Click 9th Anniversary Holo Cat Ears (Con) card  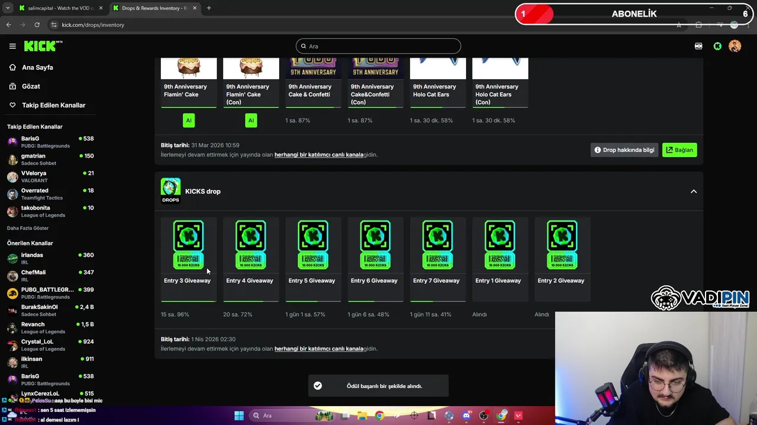(500, 83)
